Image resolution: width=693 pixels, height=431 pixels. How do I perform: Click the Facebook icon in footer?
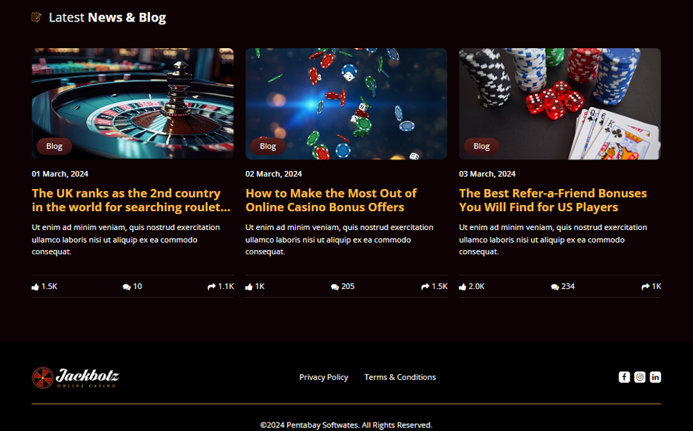point(623,377)
